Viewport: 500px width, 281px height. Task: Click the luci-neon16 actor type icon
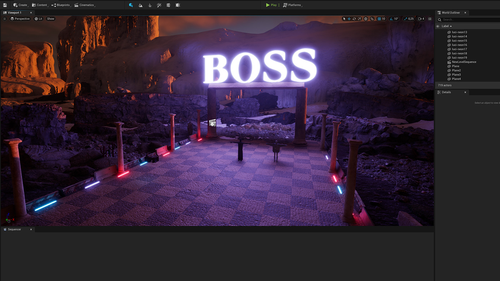point(449,45)
